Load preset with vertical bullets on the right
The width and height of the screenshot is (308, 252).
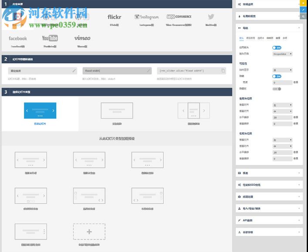pos(31,232)
